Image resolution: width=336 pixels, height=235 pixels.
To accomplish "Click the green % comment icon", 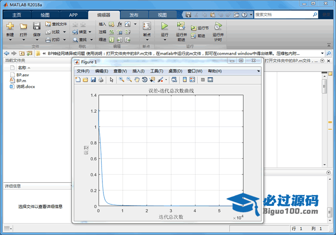I will point(111,32).
